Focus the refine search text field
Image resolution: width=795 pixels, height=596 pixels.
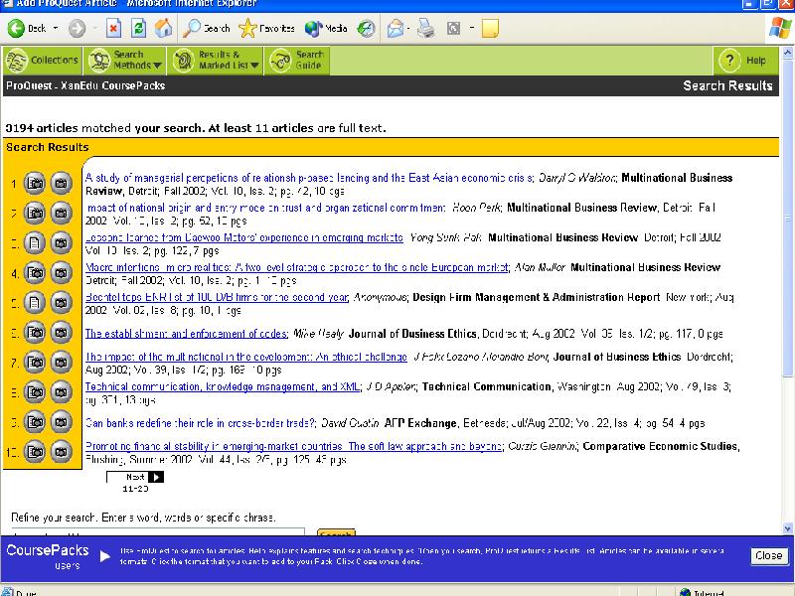click(x=158, y=532)
